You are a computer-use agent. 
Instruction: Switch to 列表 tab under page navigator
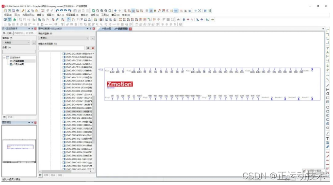point(10,117)
